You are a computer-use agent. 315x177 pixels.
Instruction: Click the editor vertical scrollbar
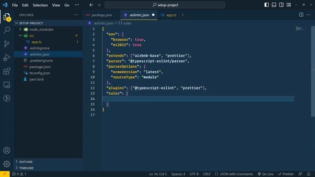(313, 71)
